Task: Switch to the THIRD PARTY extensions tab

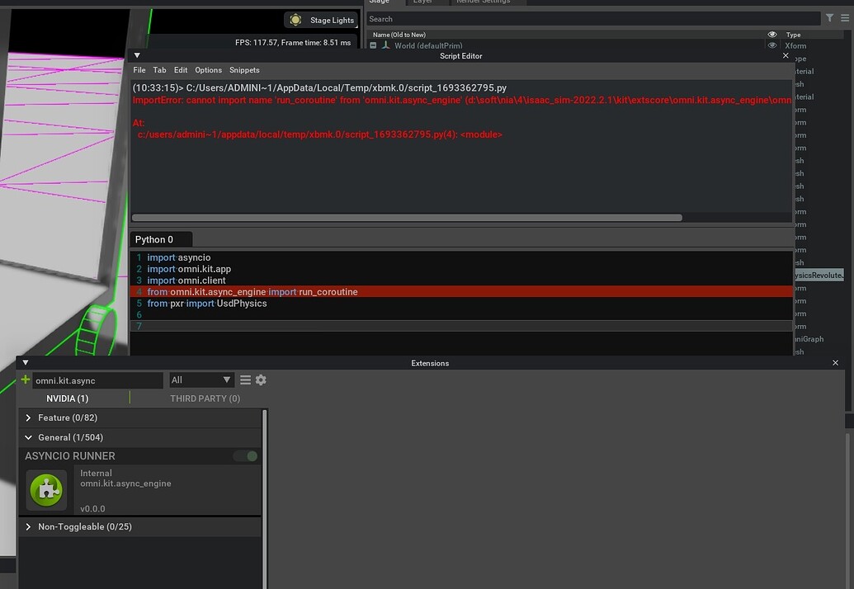Action: tap(205, 398)
